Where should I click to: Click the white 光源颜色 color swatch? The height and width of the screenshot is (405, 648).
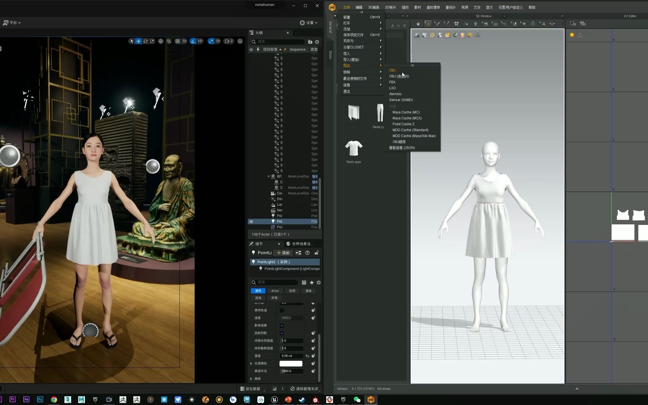pos(291,363)
